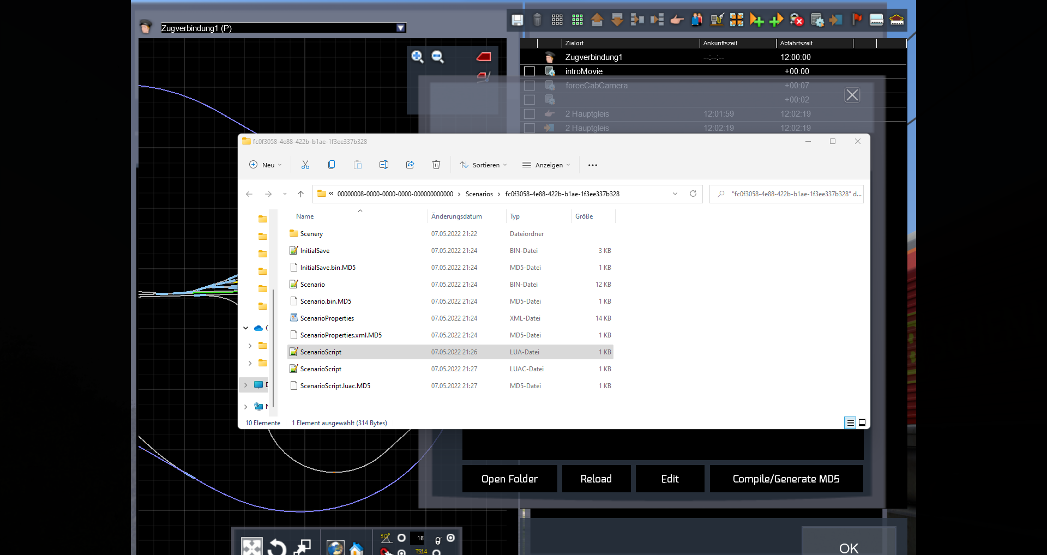The height and width of the screenshot is (555, 1047).
Task: Click the trash can delete icon
Action: [x=537, y=20]
